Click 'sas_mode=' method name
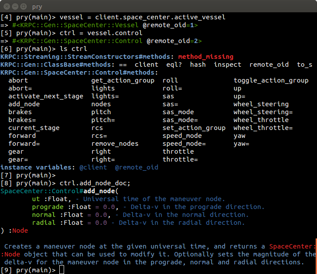Image resolution: width=317 pixels, height=274 pixels. point(180,120)
